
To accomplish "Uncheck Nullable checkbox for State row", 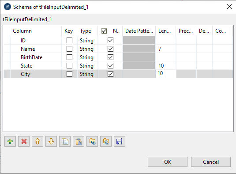I will (x=110, y=66).
